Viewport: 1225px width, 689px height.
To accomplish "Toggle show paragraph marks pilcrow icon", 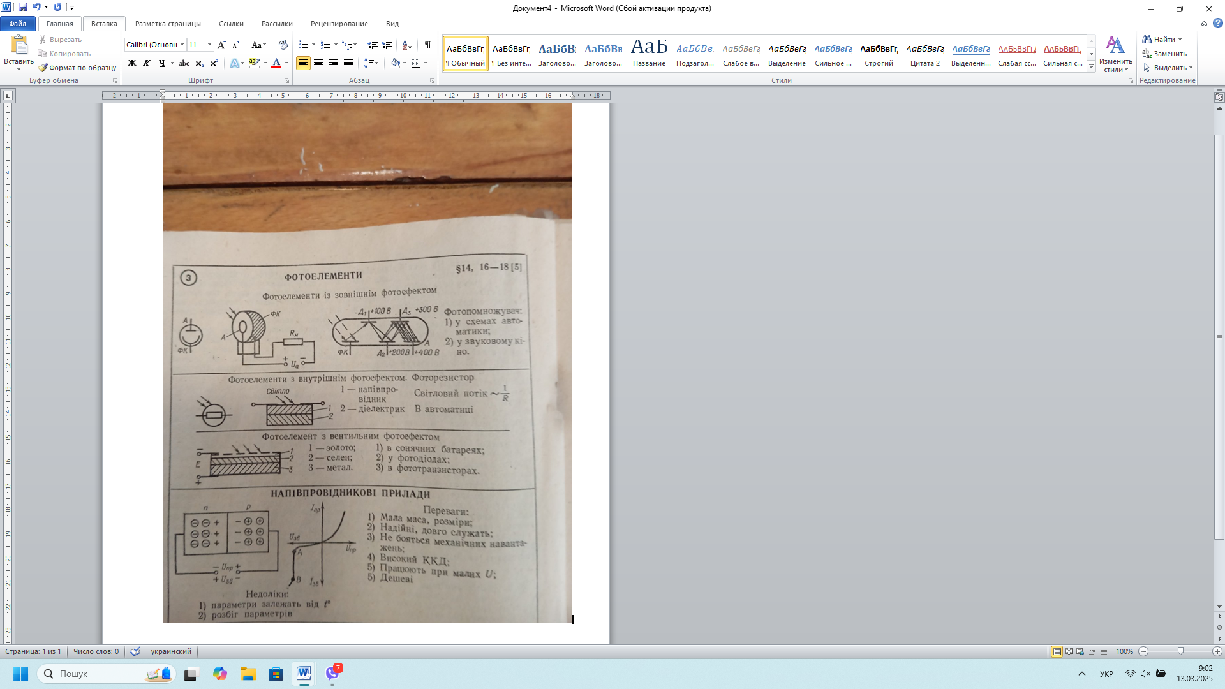I will point(427,45).
